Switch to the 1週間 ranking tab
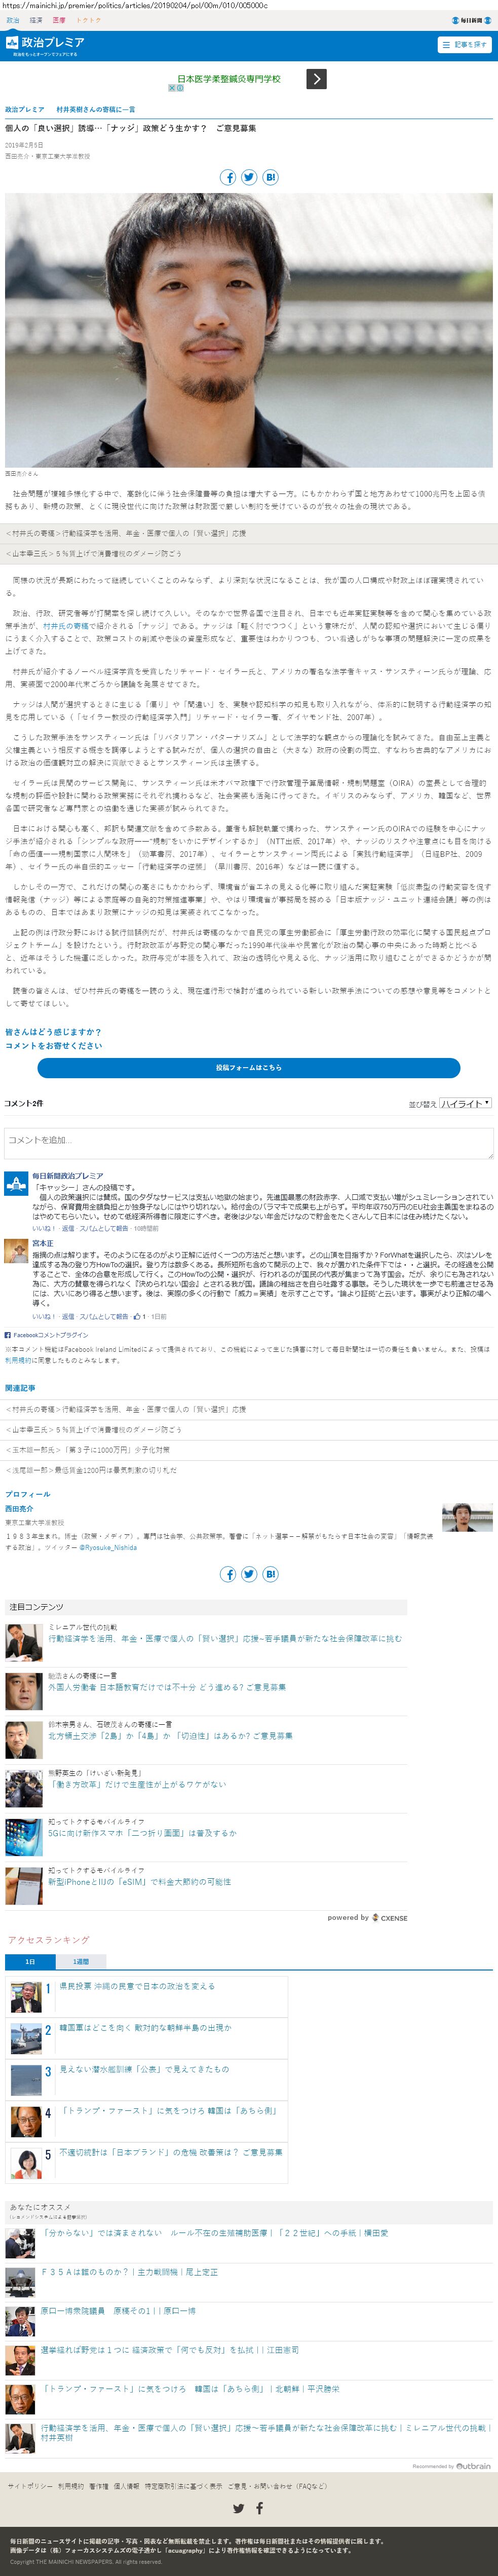 [x=81, y=1961]
